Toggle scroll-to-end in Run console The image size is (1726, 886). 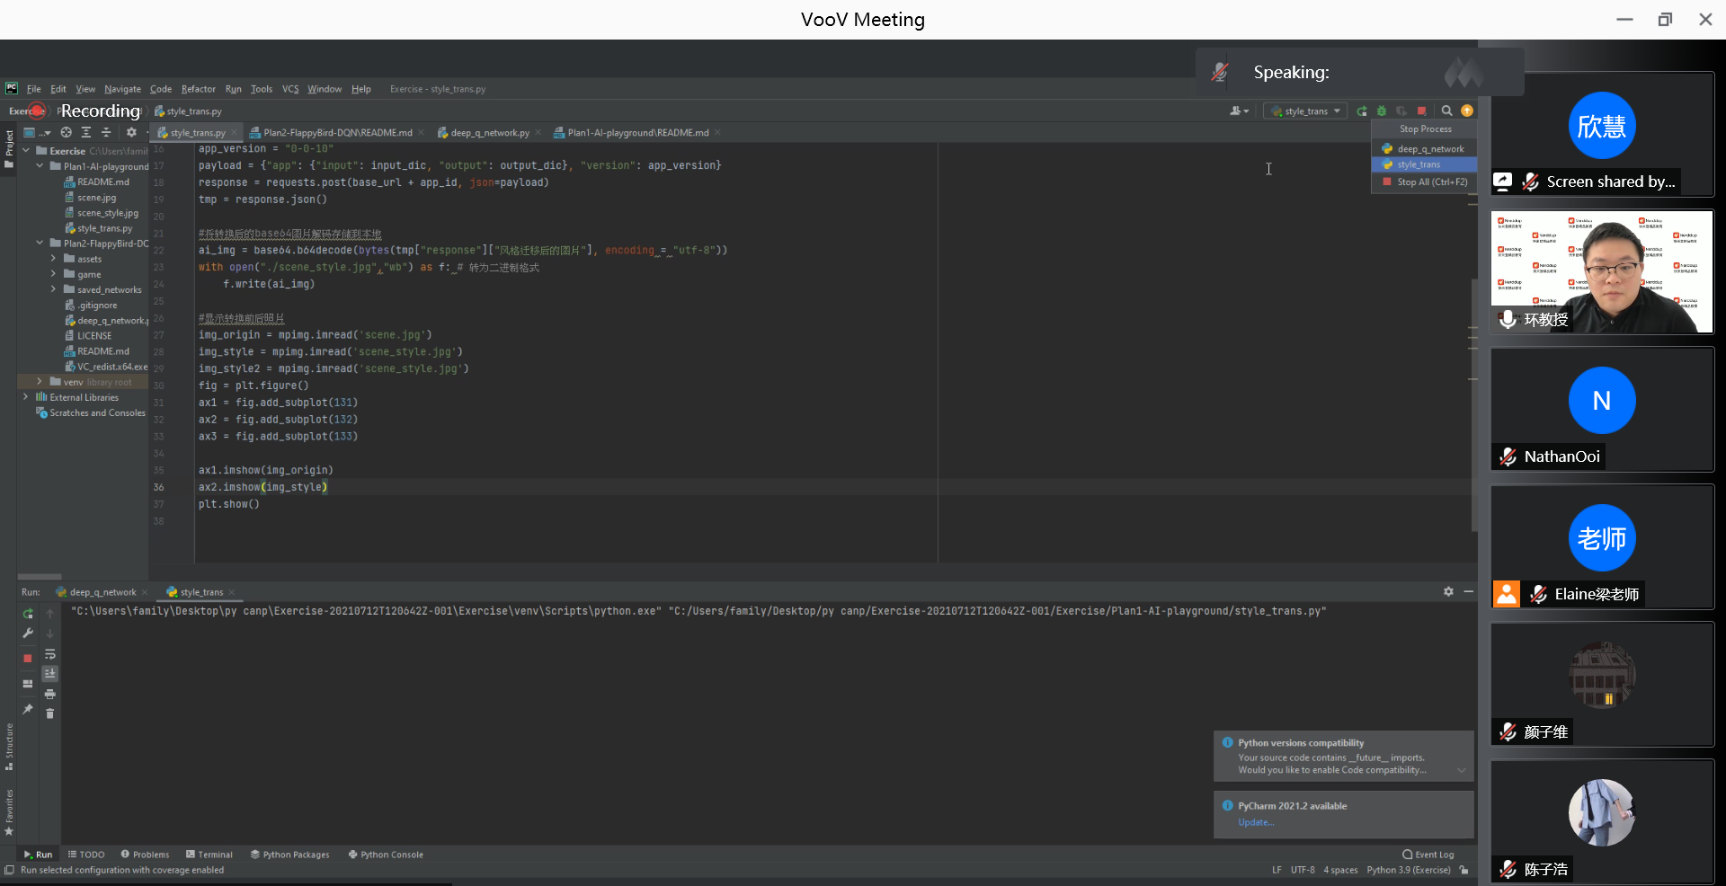click(50, 673)
